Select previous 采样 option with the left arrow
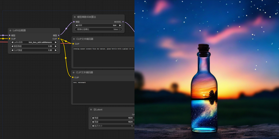This screenshot has height=139, width=279. click(x=76, y=25)
